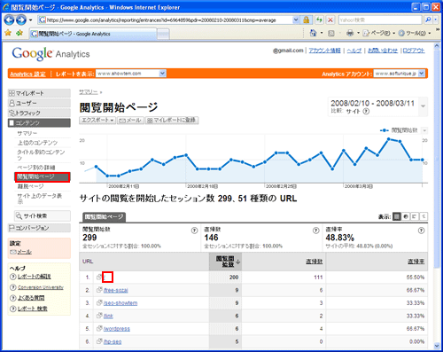
Task: Click the IE Forward navigation button
Action: coord(21,20)
